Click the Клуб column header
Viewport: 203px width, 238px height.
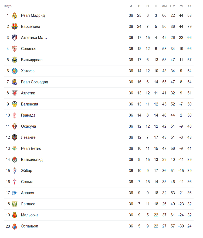point(8,6)
